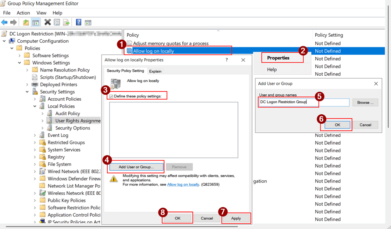Collapse the Local Policies node
391x229 pixels.
click(x=35, y=106)
